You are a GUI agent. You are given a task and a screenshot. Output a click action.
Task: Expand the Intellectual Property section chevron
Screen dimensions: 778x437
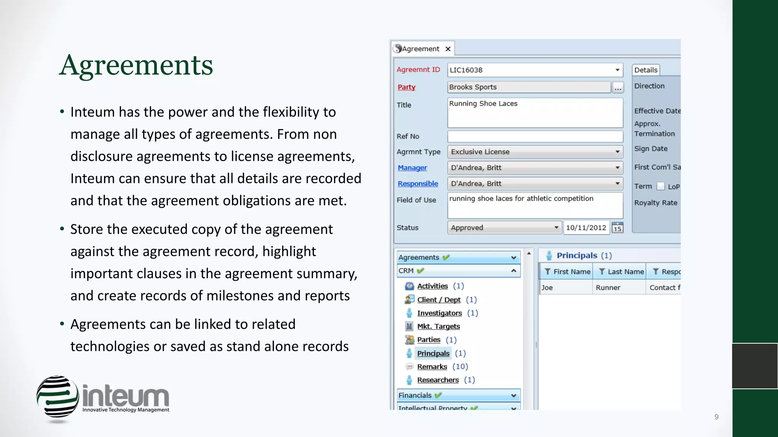point(514,408)
